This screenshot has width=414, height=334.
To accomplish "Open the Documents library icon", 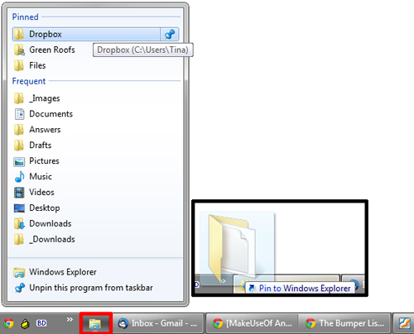I will coord(19,114).
